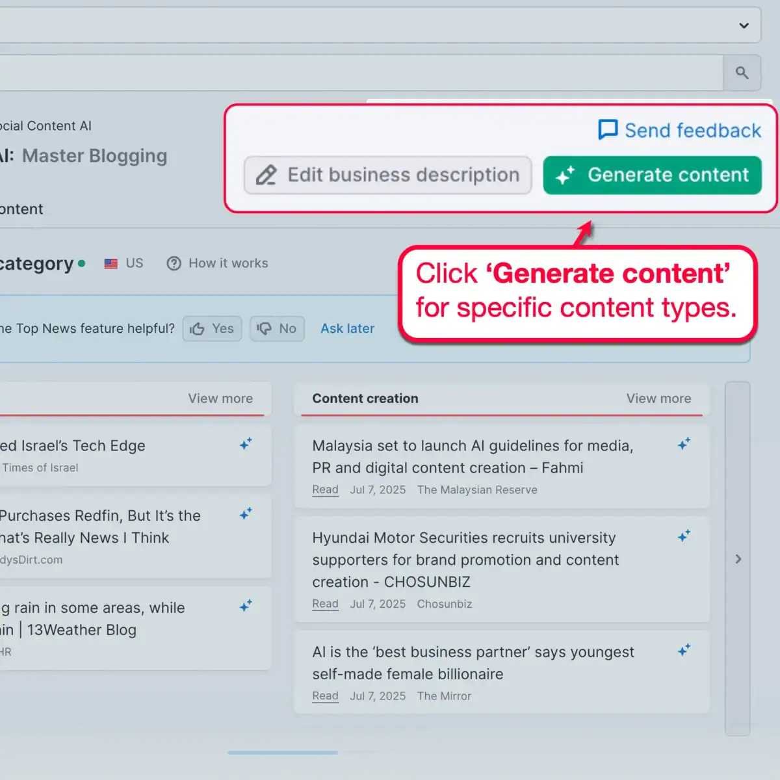The image size is (780, 780).
Task: Click the speech bubble icon beside Send feedback
Action: pyautogui.click(x=606, y=129)
